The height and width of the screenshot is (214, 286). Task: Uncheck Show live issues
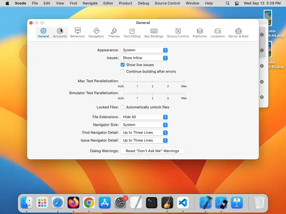[x=123, y=65]
